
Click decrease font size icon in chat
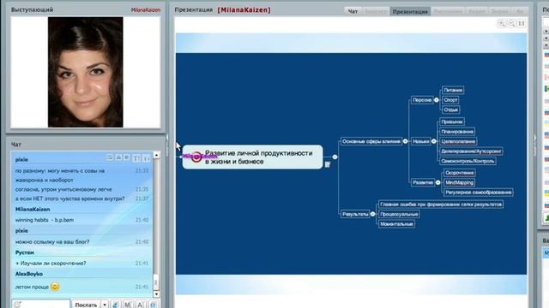(146, 158)
